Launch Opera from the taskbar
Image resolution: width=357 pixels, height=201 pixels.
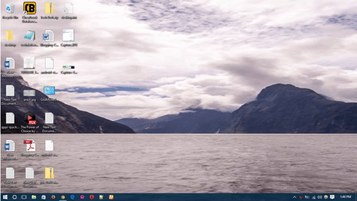tap(92, 197)
